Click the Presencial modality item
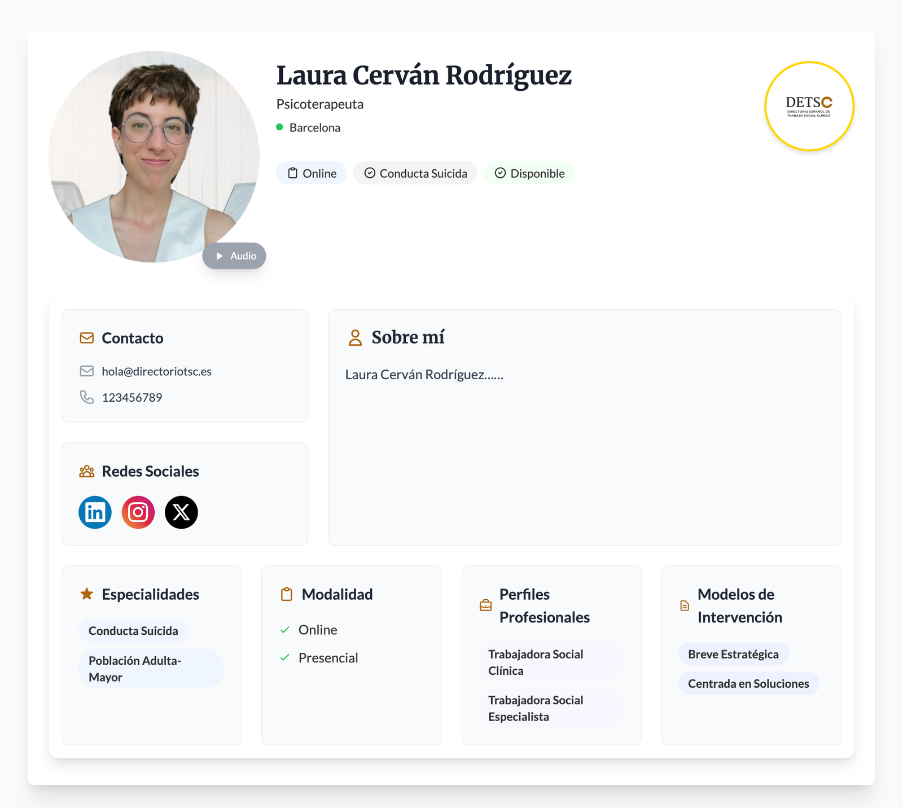The width and height of the screenshot is (903, 808). pos(328,658)
